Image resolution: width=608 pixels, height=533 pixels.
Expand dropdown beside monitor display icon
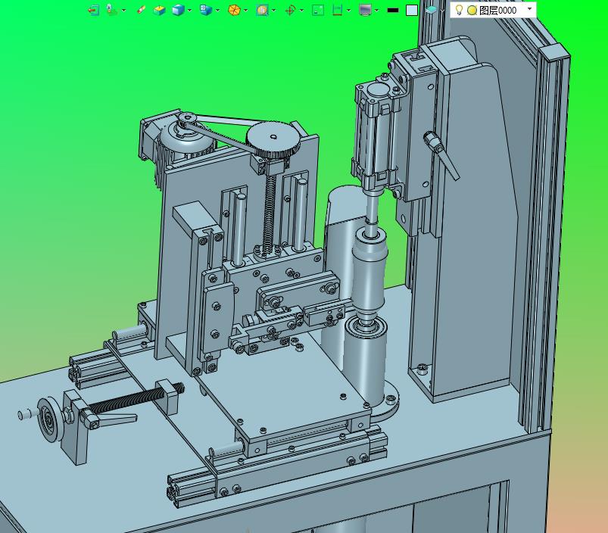pyautogui.click(x=376, y=11)
